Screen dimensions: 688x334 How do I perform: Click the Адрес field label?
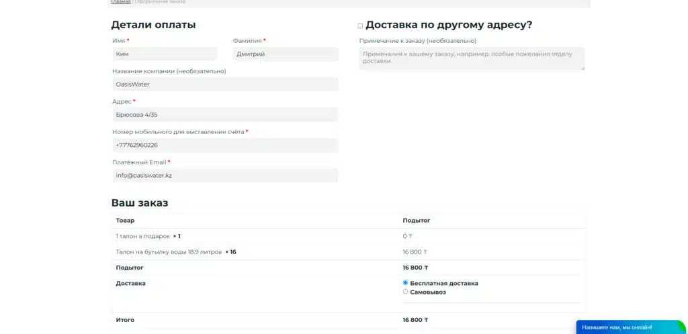click(124, 101)
